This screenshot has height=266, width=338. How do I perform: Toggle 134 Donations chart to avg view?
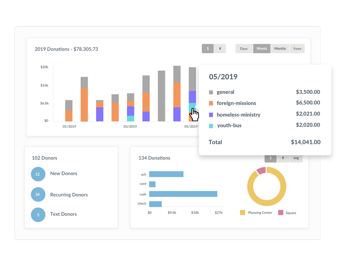296,158
